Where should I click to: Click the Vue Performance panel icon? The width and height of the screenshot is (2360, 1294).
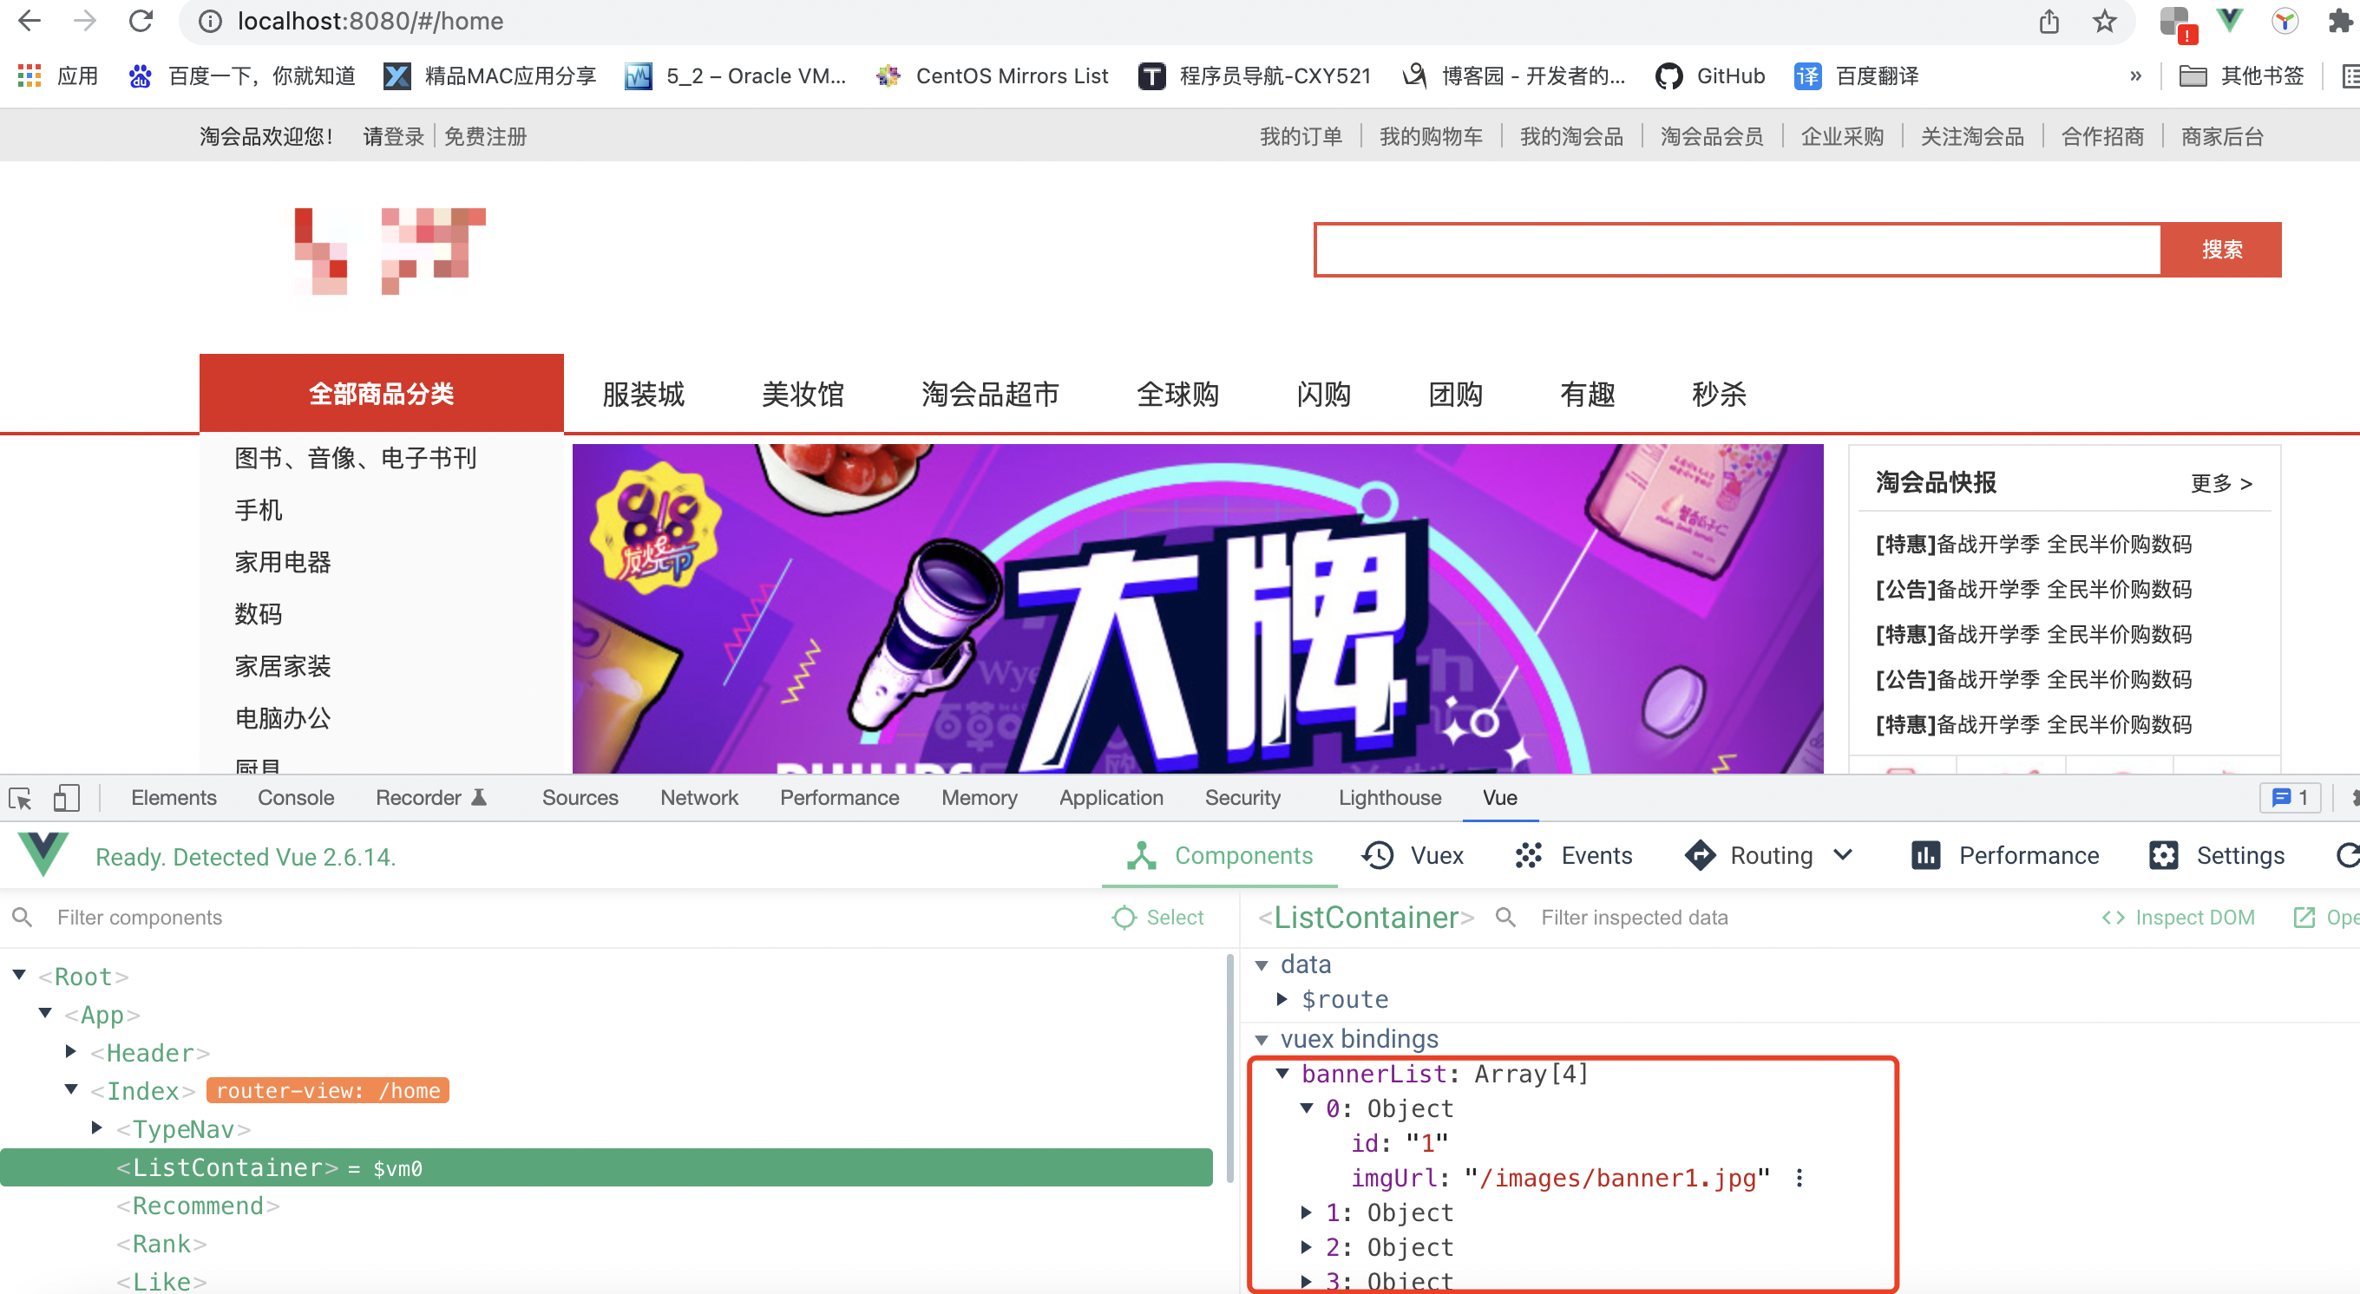pos(1924,855)
